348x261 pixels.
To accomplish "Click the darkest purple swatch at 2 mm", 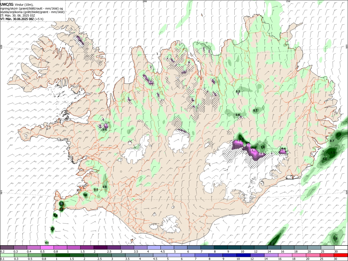I will pyautogui.click(x=100, y=247).
